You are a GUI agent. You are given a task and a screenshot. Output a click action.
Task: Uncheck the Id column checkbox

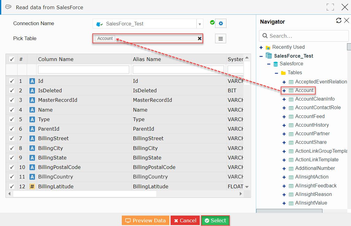(x=12, y=81)
